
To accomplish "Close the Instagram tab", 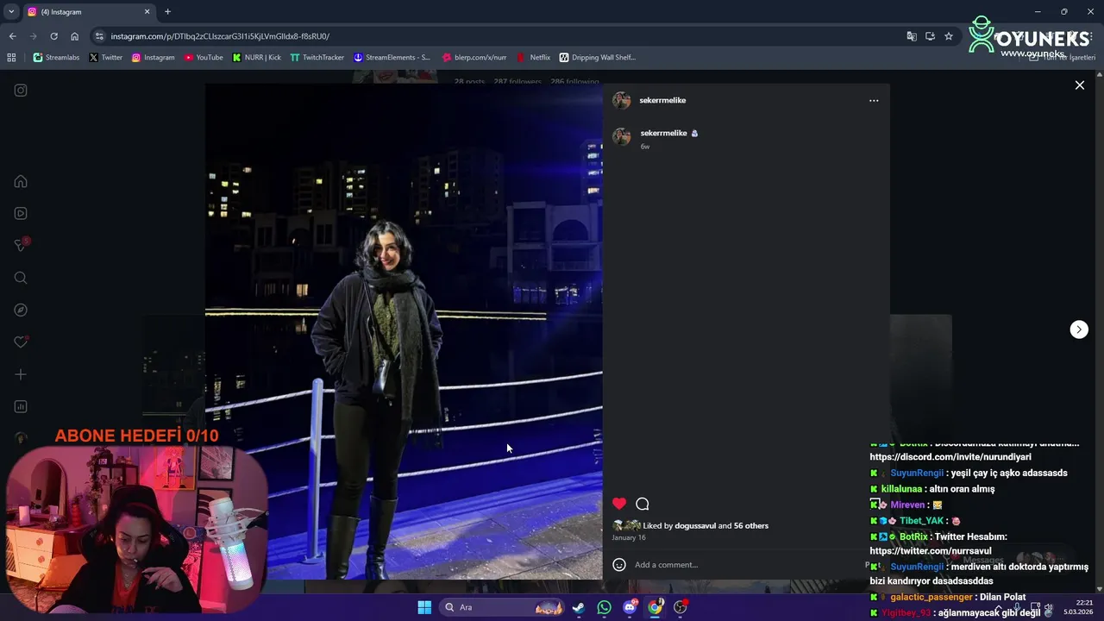I will [147, 12].
